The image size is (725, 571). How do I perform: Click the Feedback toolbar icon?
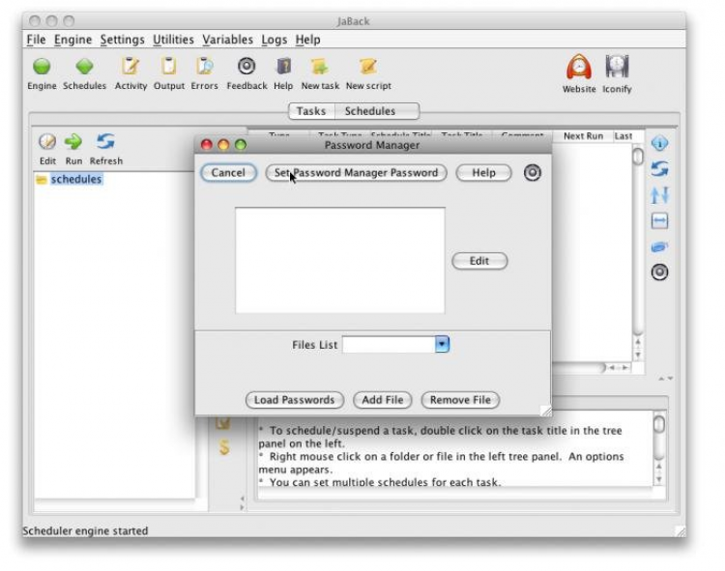pos(246,67)
